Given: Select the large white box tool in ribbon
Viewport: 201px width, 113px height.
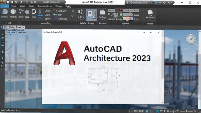Looking at the screenshot, I should (x=13, y=12).
